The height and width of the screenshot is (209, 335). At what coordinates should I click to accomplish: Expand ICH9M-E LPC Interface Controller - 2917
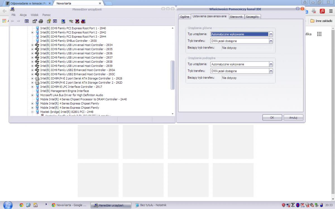click(x=32, y=87)
